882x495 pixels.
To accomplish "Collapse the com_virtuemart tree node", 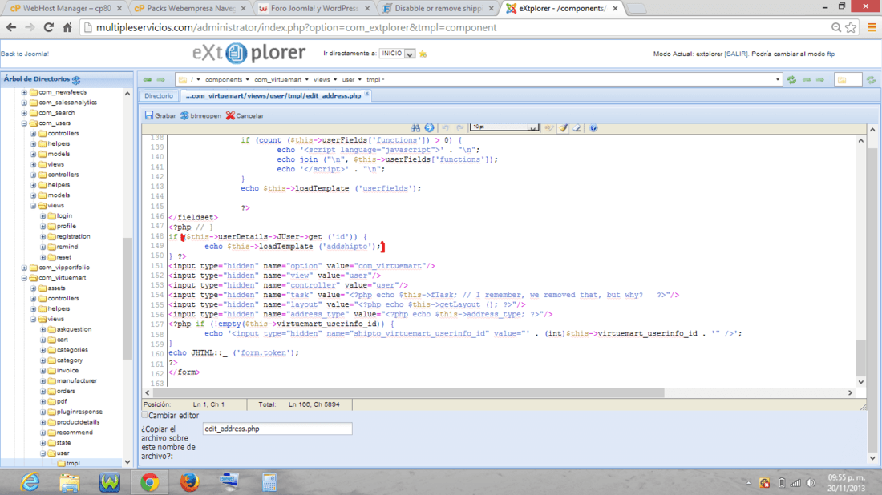I will (x=24, y=278).
